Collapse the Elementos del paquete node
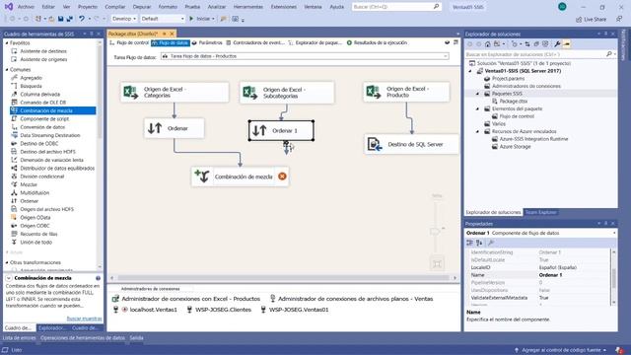 coord(478,108)
